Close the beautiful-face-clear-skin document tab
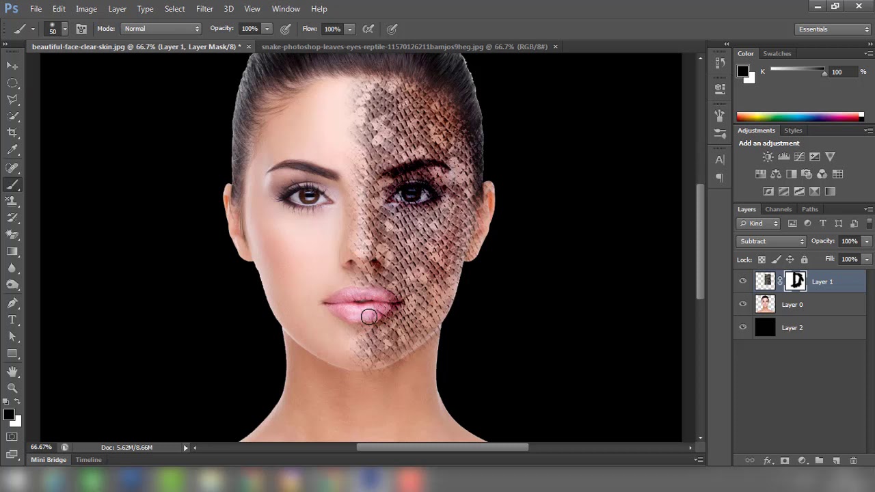The width and height of the screenshot is (875, 492). [249, 46]
